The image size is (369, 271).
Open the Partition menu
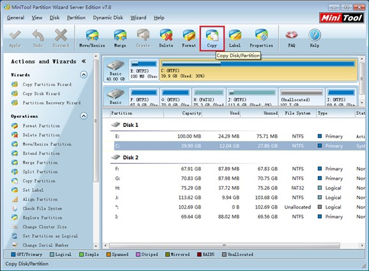(x=76, y=18)
